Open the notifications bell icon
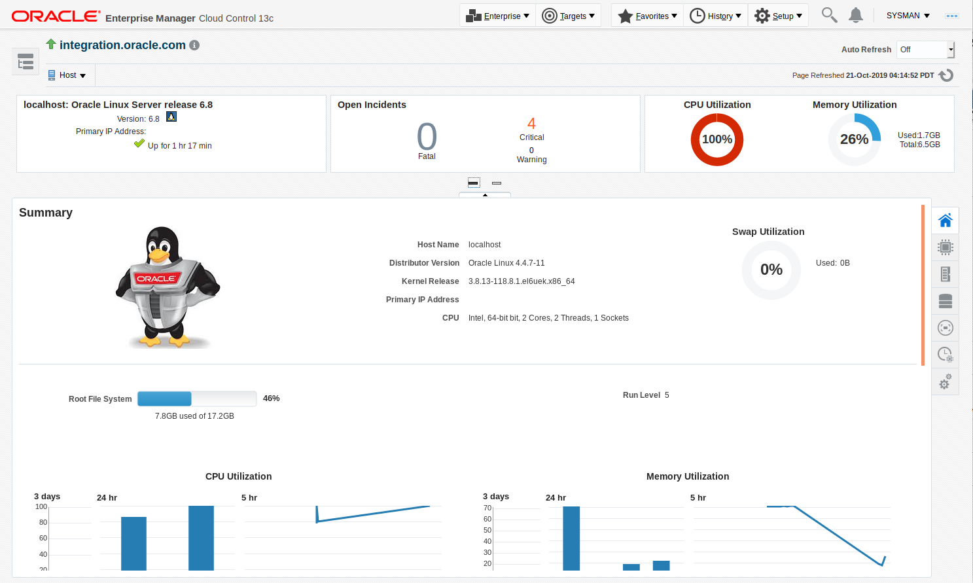This screenshot has width=973, height=583. click(855, 15)
